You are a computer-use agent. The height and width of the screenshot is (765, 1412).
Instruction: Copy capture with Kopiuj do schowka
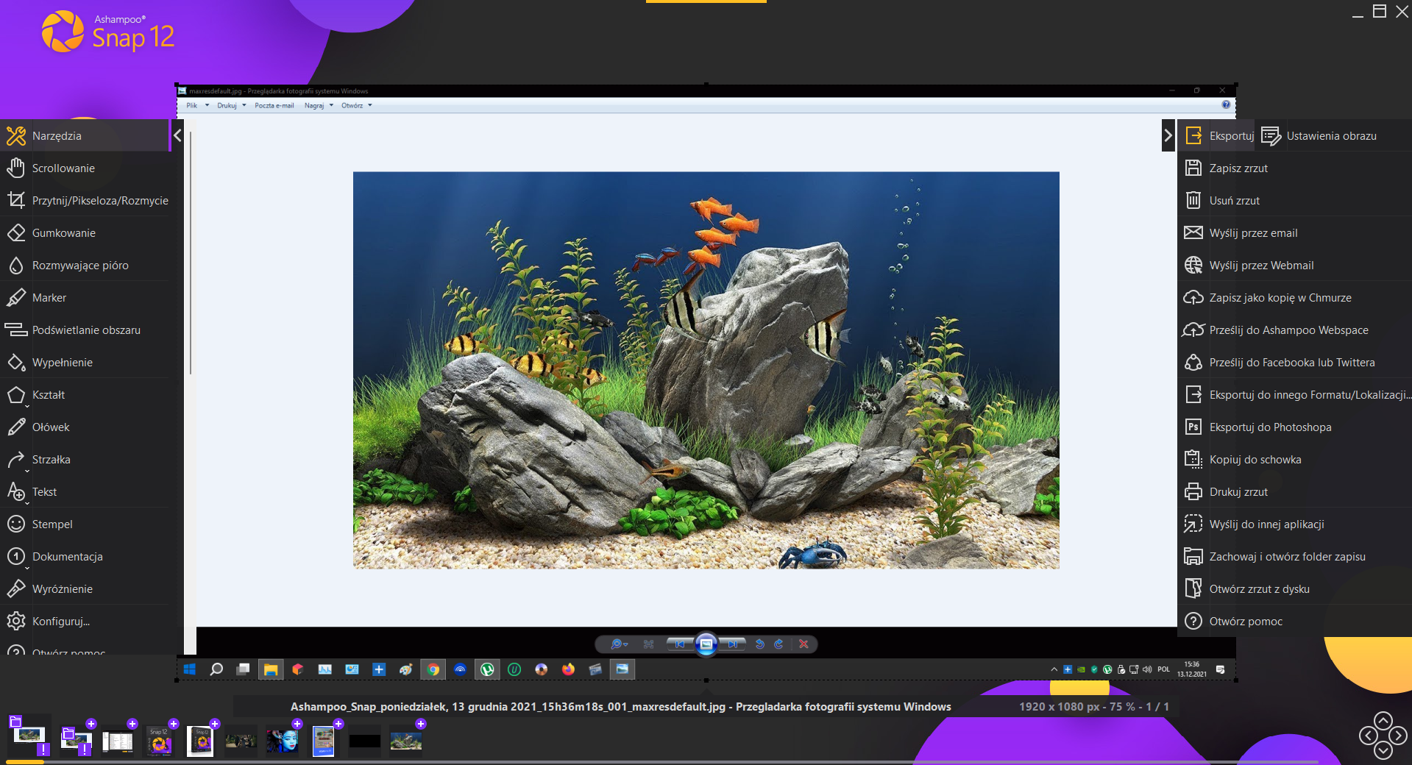pos(1295,460)
